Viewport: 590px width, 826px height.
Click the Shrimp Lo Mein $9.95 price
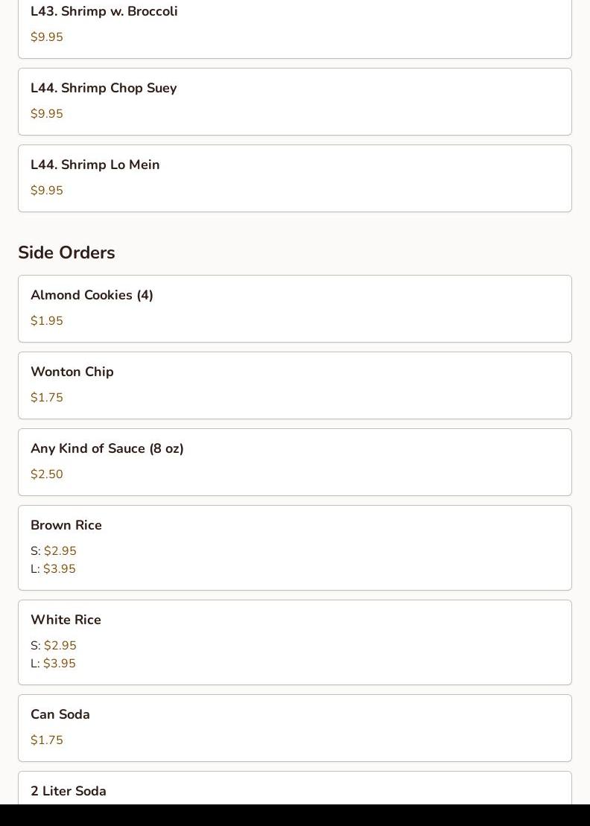pos(47,191)
